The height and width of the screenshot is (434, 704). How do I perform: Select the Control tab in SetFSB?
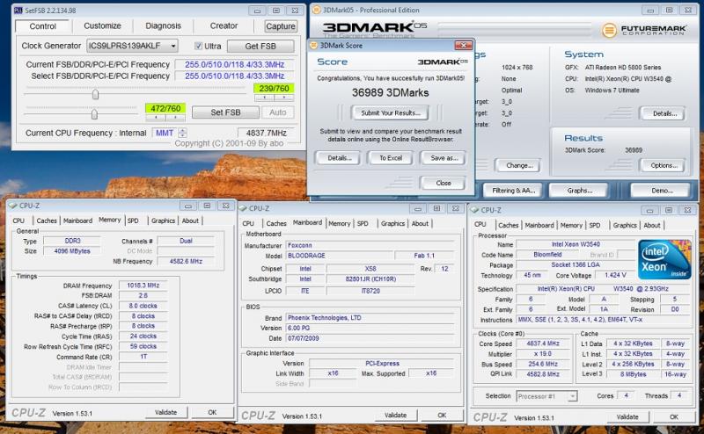click(42, 26)
